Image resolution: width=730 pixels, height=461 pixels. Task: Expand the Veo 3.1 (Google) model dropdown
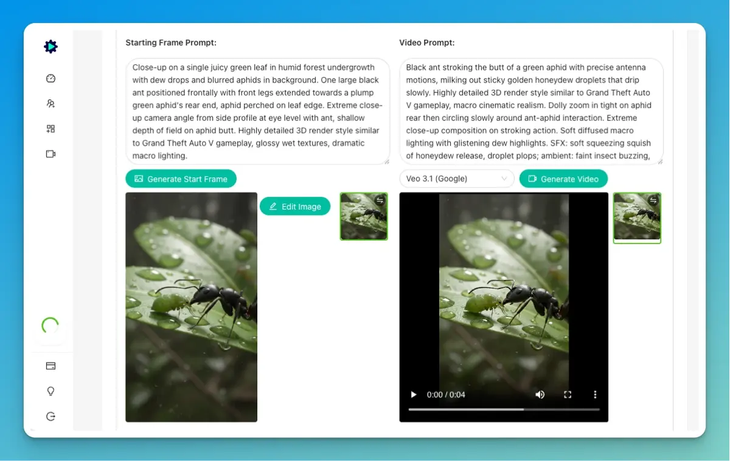tap(457, 179)
